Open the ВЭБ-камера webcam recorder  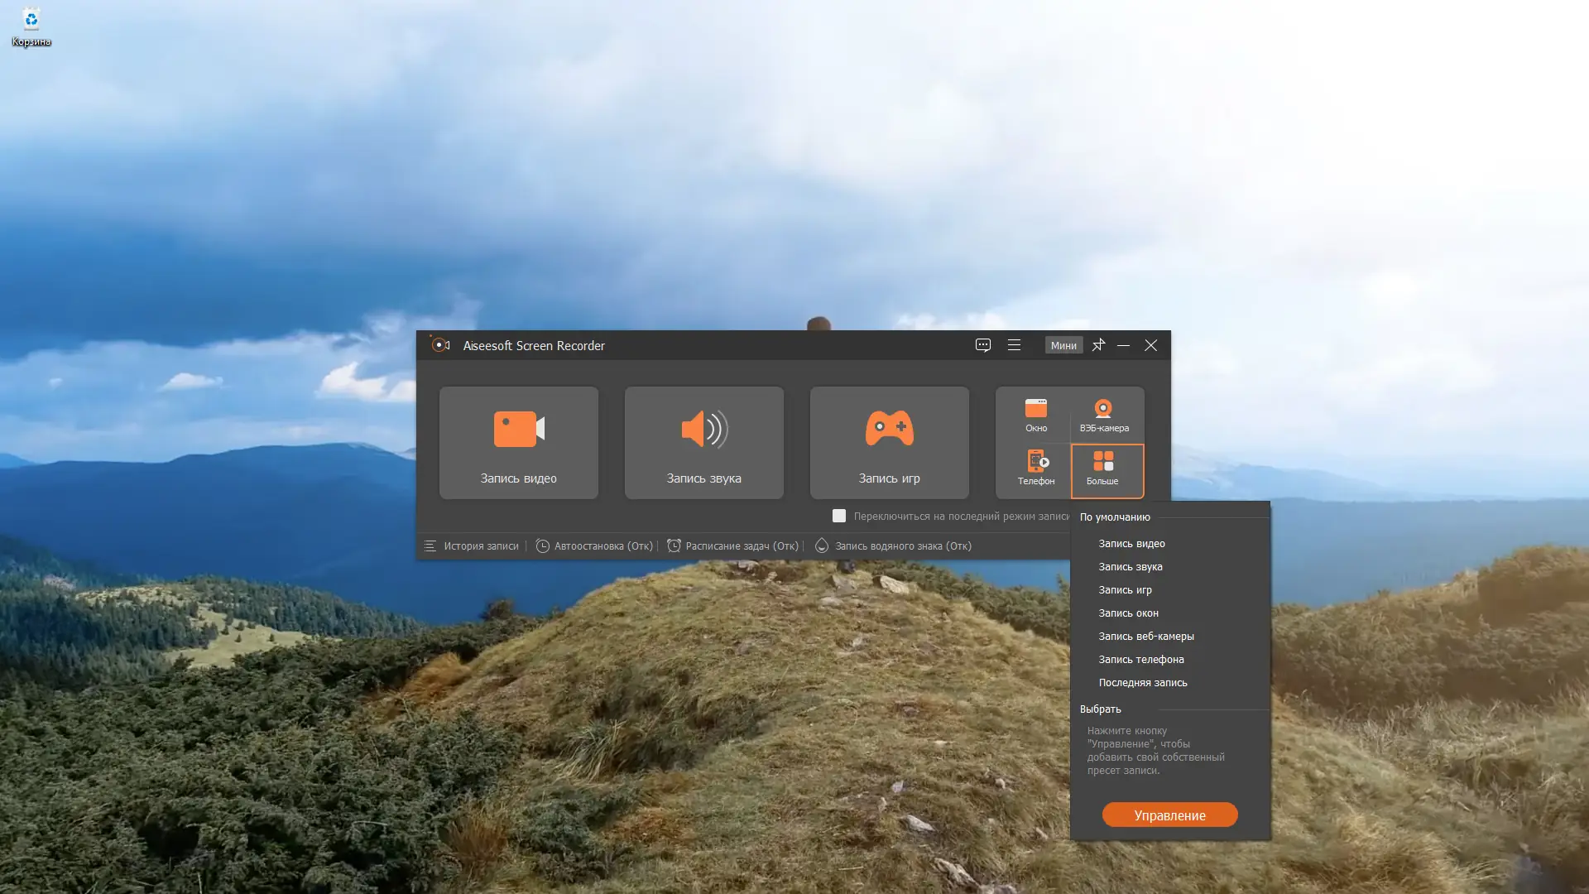[x=1104, y=415]
